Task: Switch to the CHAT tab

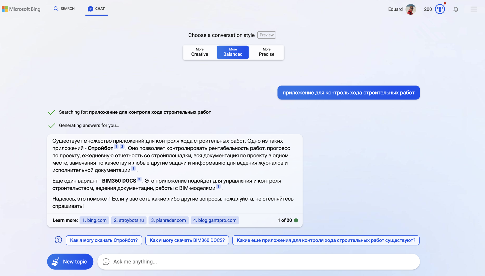Action: pos(96,9)
